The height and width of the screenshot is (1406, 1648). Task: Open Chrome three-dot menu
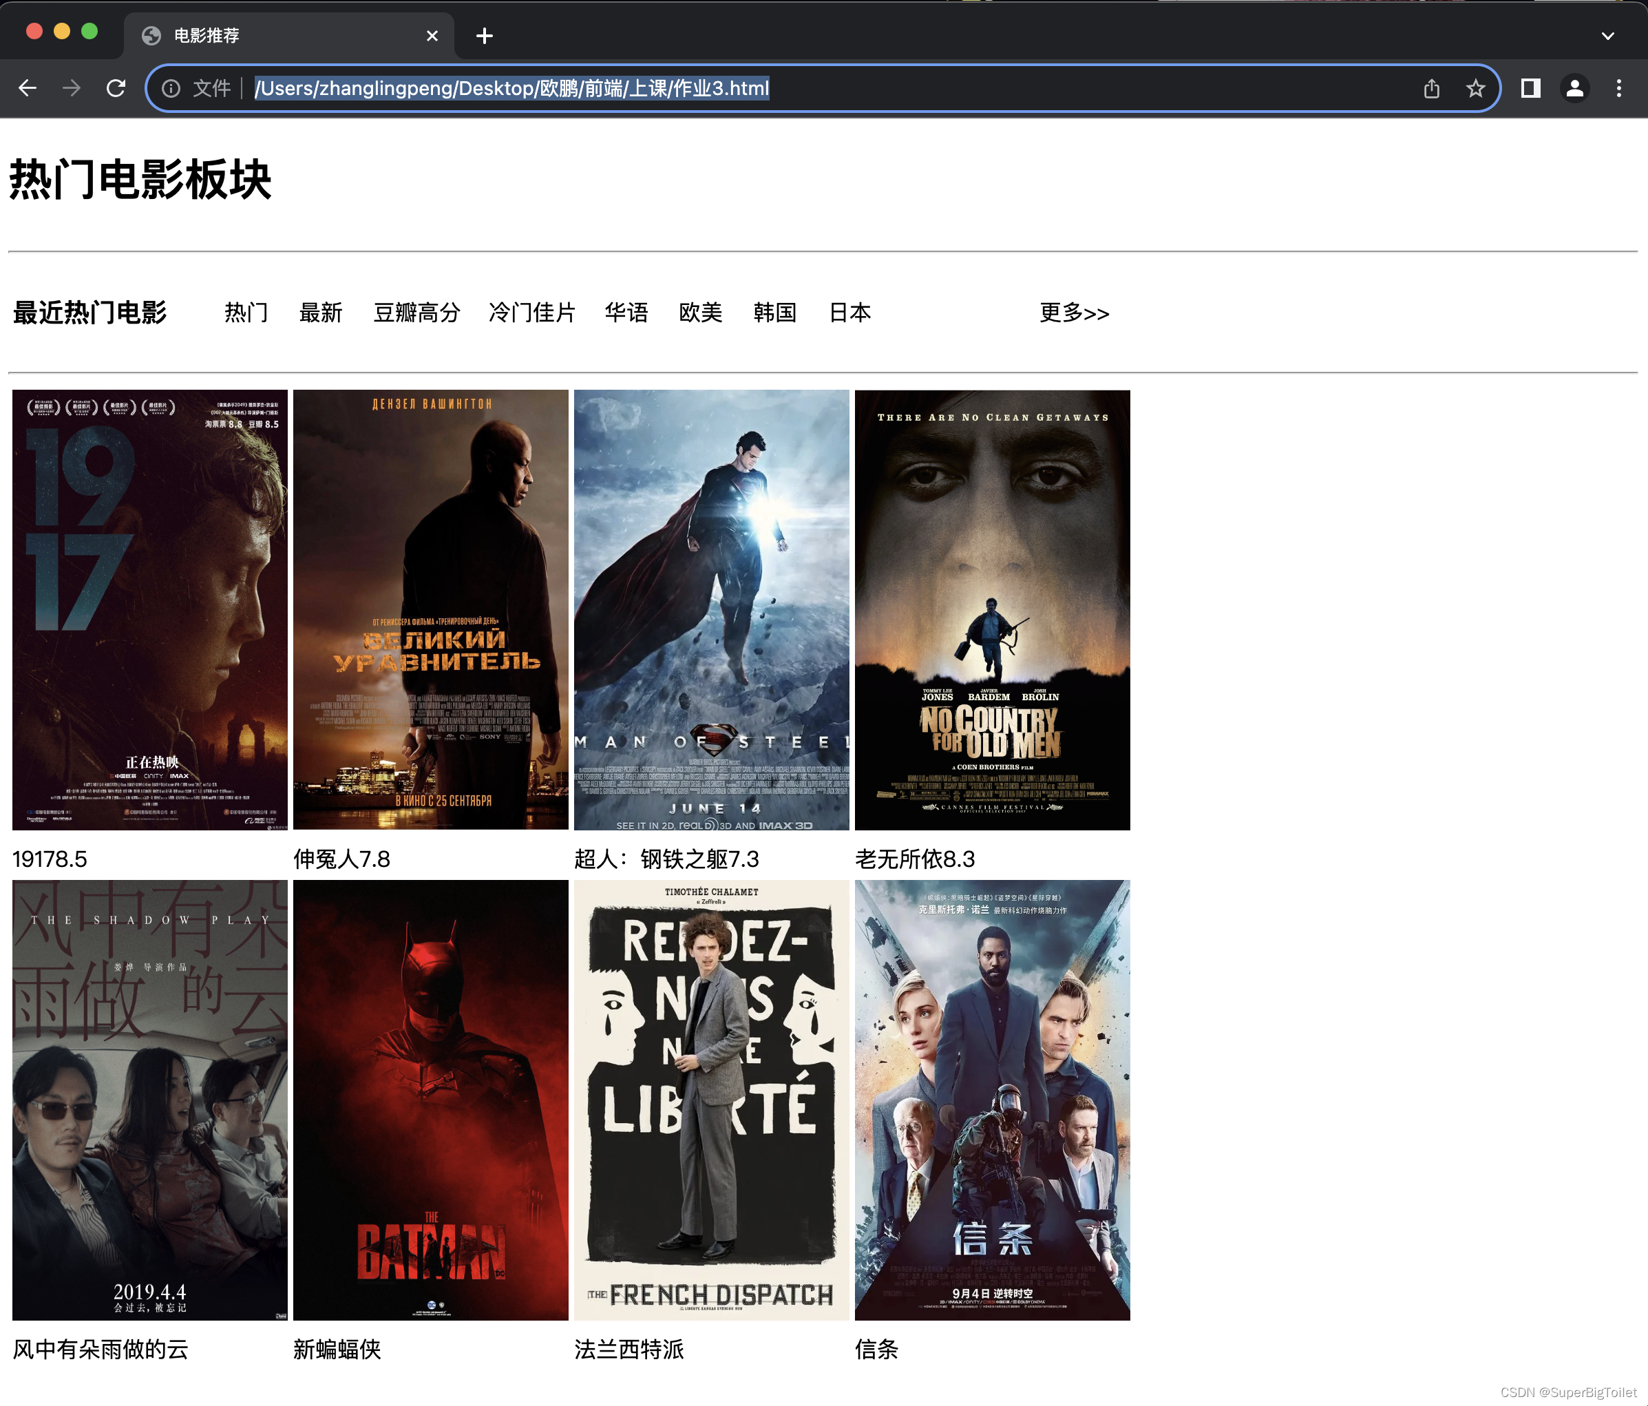click(1618, 88)
